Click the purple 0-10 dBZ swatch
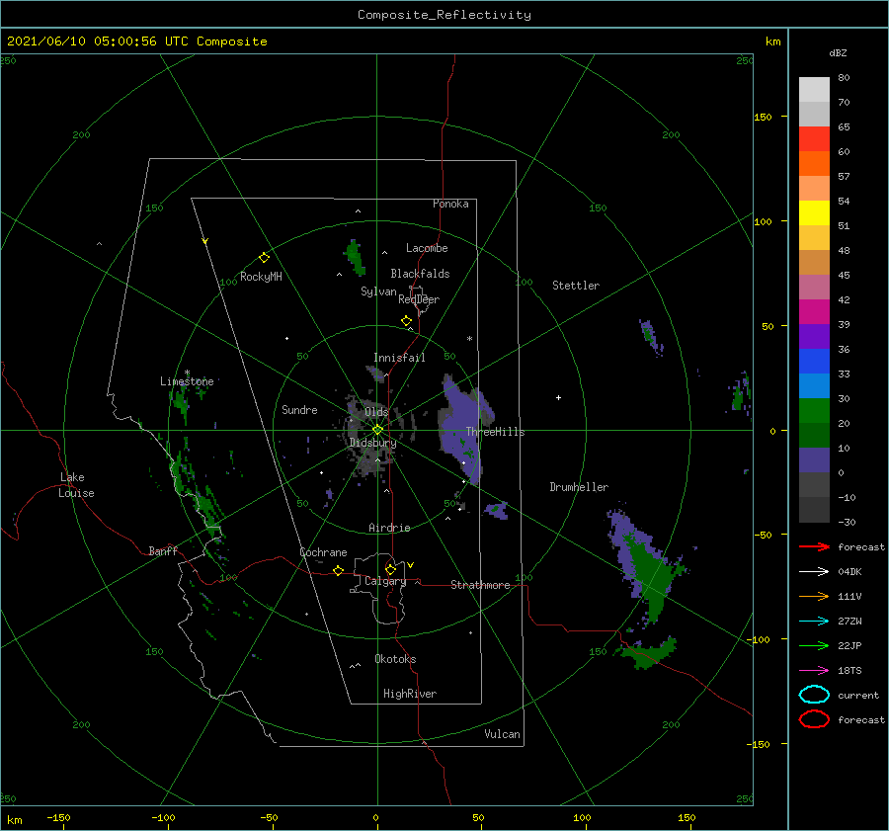 814,460
